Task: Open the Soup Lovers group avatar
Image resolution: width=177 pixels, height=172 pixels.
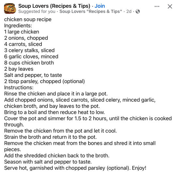Action: point(10,8)
